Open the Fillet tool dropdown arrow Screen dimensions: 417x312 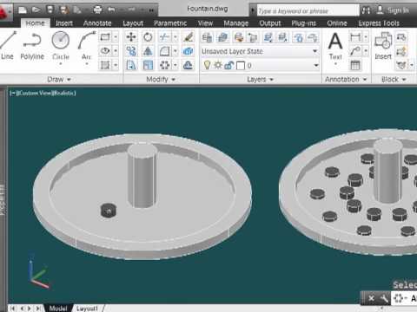pos(175,51)
